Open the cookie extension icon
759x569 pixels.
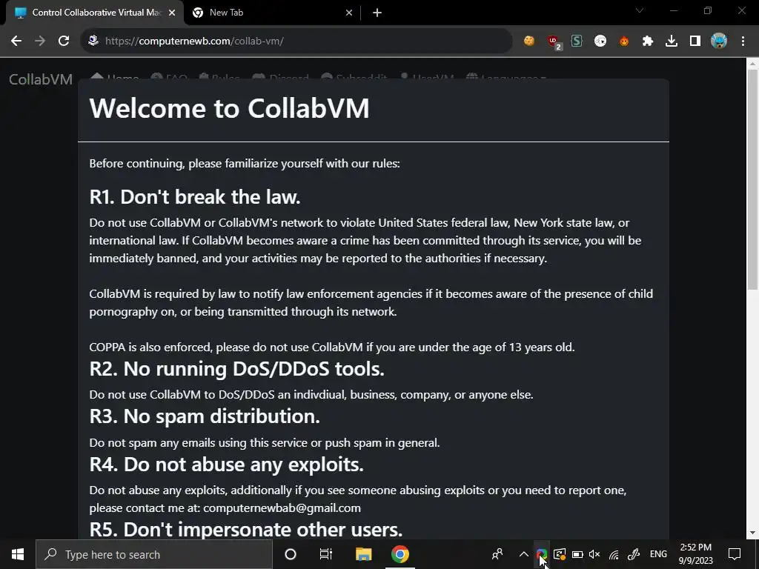[529, 41]
